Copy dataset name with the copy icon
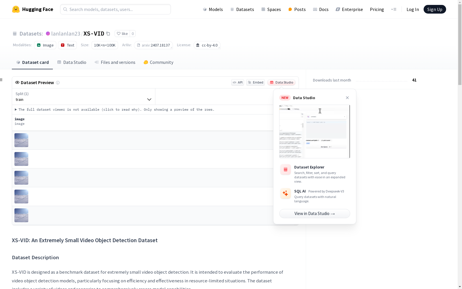This screenshot has width=462, height=289. pos(108,34)
